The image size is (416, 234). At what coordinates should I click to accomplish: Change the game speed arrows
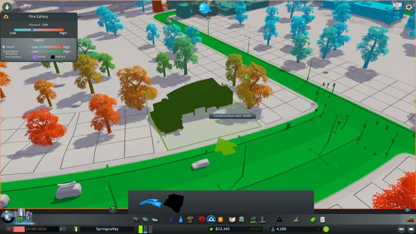pyautogui.click(x=63, y=229)
